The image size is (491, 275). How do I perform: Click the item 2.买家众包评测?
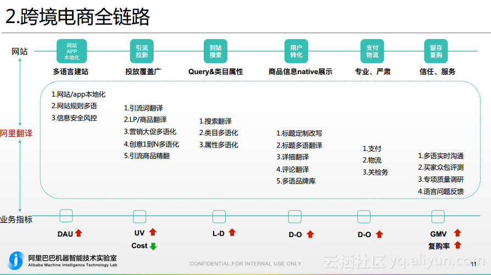click(441, 167)
